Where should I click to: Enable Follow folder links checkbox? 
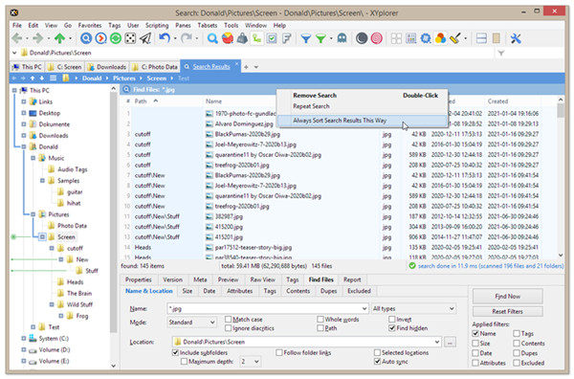(x=279, y=352)
